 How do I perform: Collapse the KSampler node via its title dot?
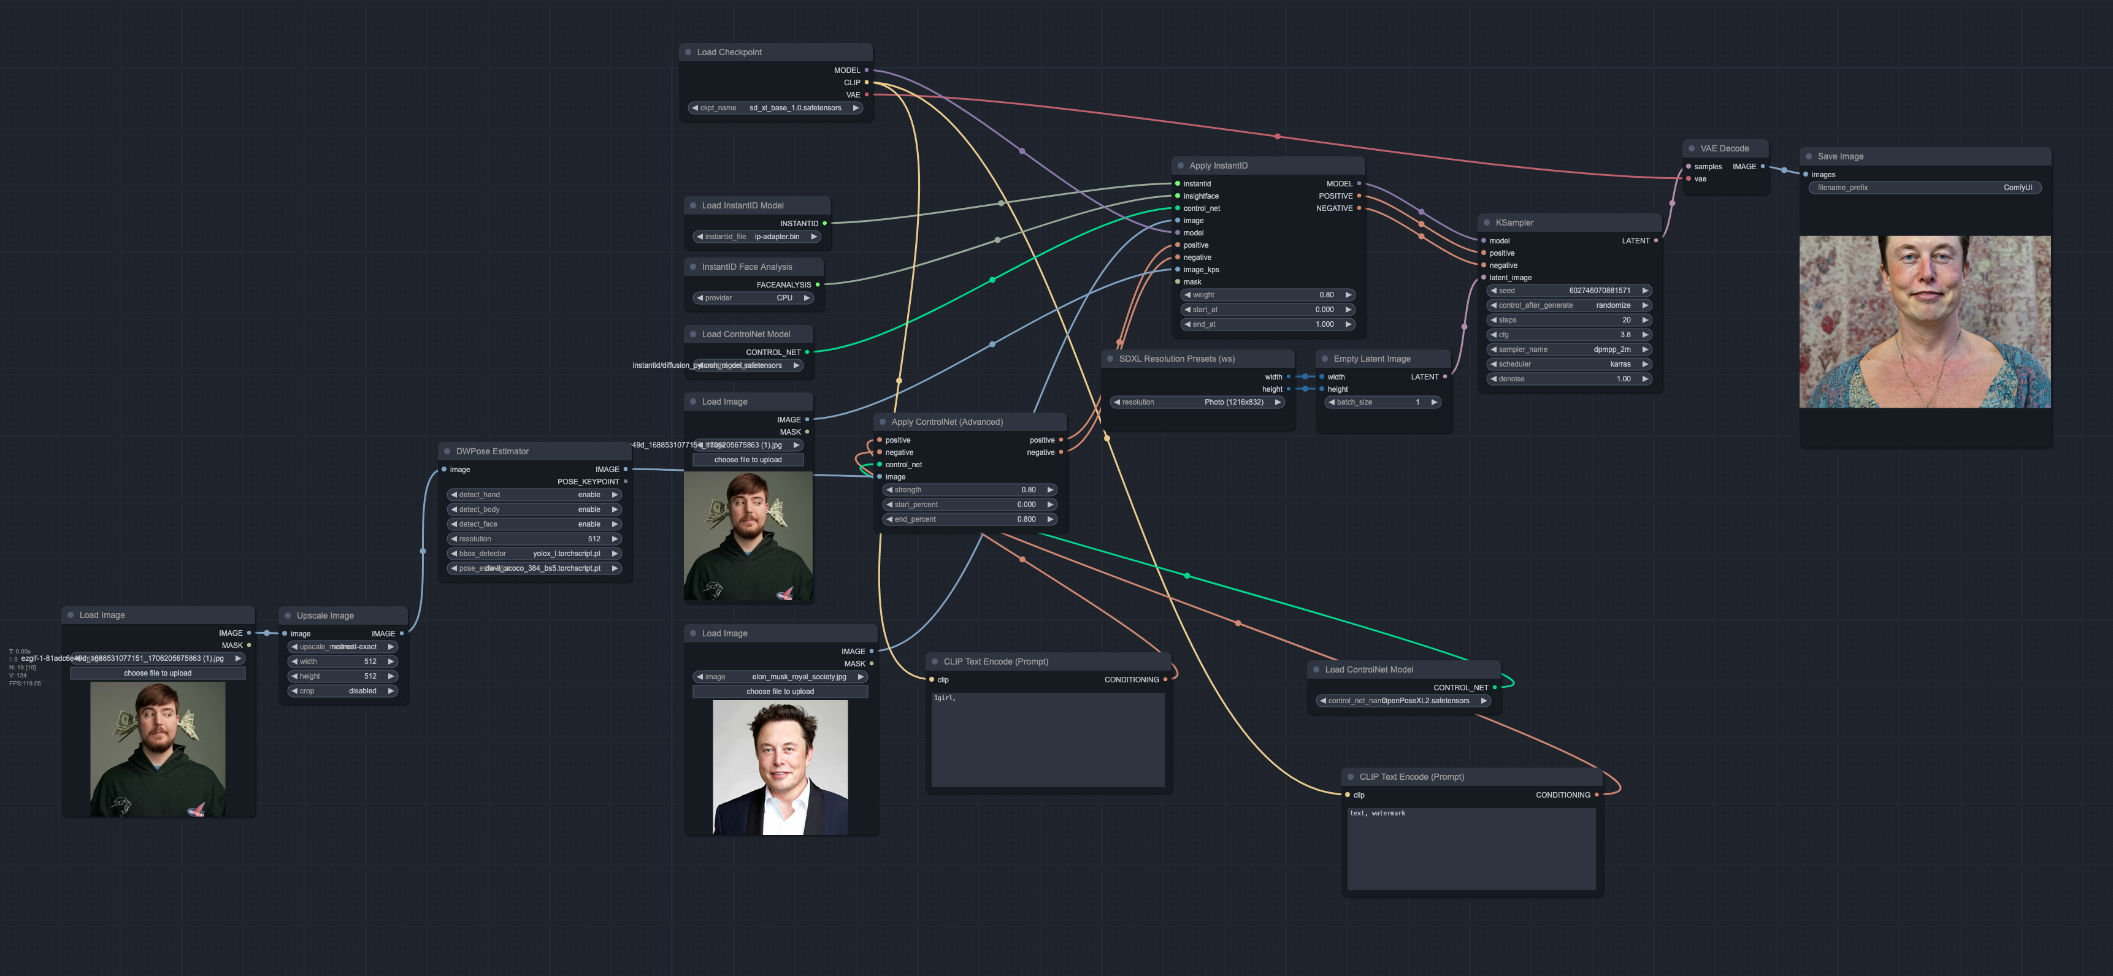point(1486,223)
